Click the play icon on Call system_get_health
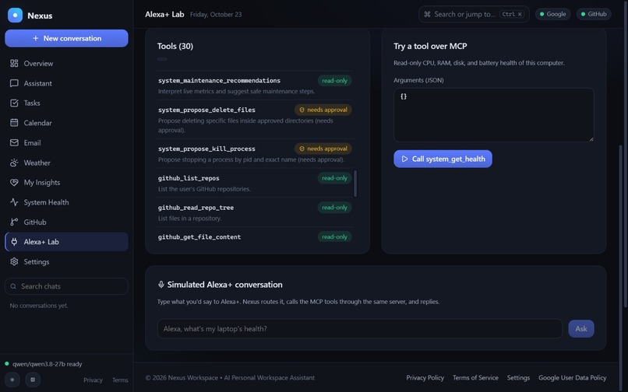 [x=404, y=159]
